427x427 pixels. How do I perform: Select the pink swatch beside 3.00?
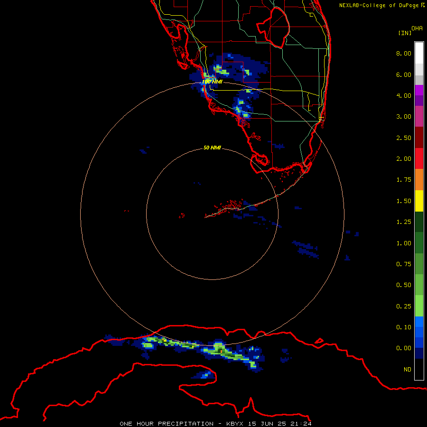tap(419, 116)
